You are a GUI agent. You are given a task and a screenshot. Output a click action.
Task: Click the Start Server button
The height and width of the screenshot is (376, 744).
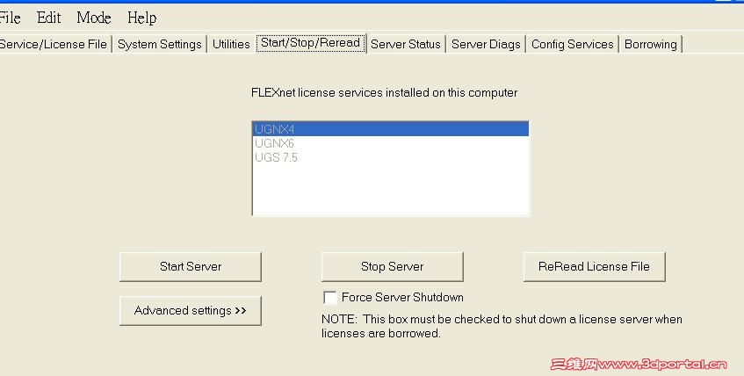[x=191, y=266]
